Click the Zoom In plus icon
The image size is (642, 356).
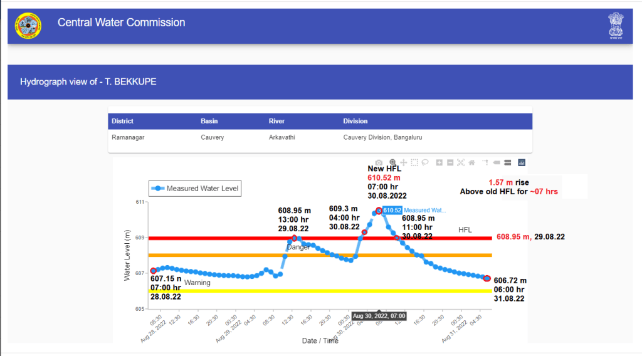click(x=439, y=162)
